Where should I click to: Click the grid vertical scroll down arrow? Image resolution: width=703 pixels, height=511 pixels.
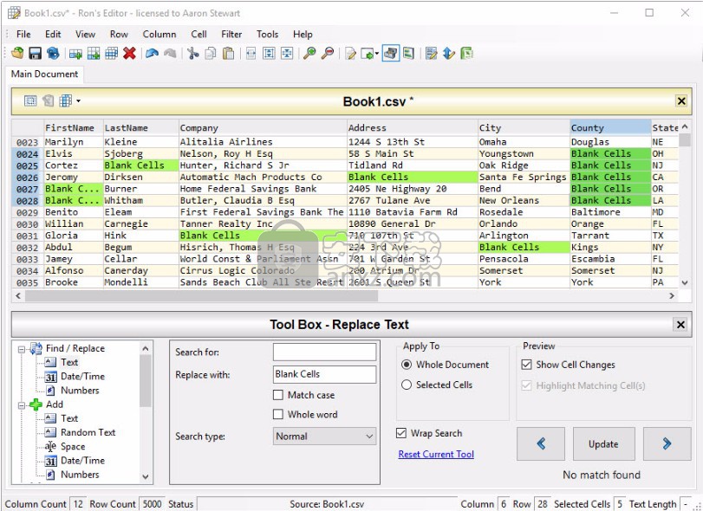click(685, 282)
